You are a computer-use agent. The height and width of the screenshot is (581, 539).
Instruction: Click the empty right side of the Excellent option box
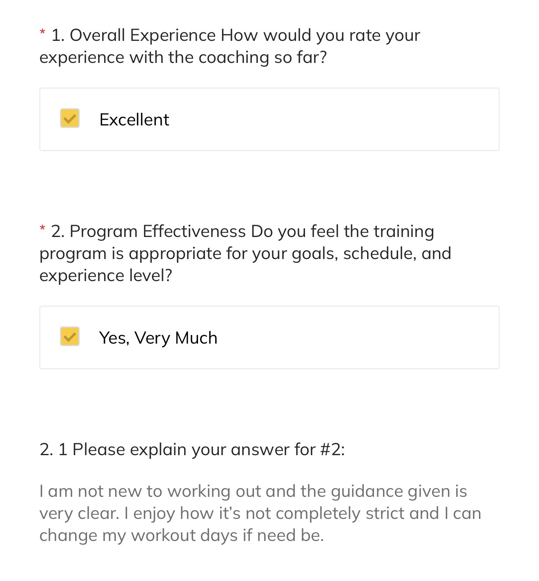coord(367,120)
